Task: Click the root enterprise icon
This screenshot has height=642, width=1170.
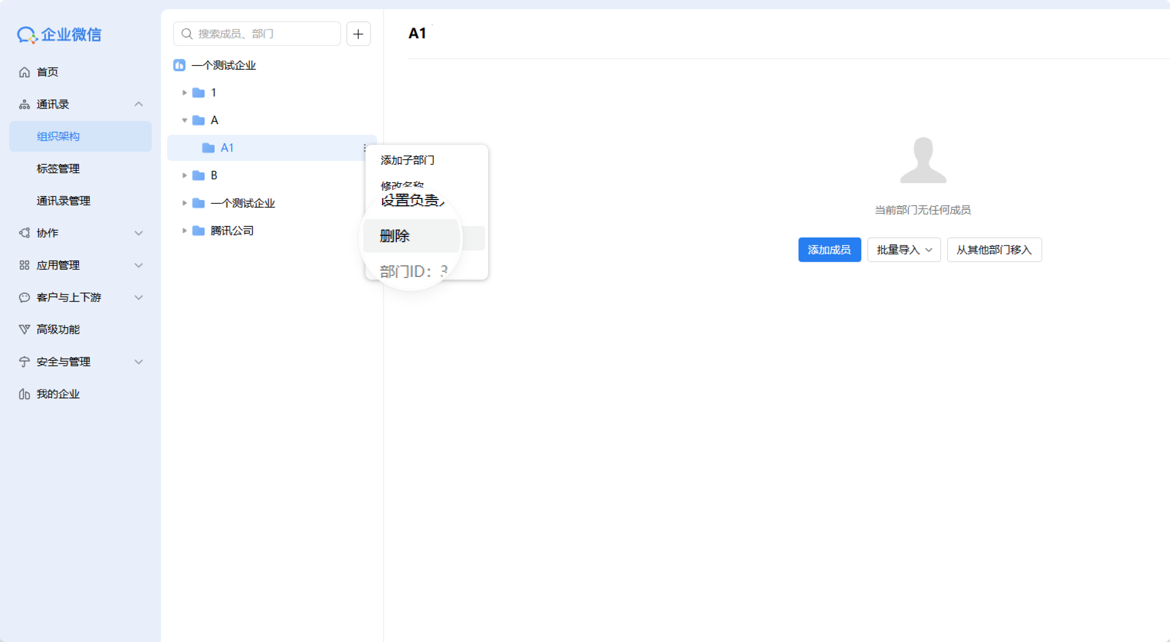Action: click(x=179, y=65)
